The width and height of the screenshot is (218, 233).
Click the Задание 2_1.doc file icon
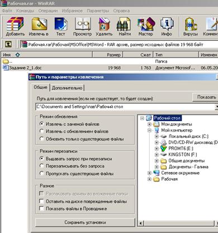click(x=6, y=67)
